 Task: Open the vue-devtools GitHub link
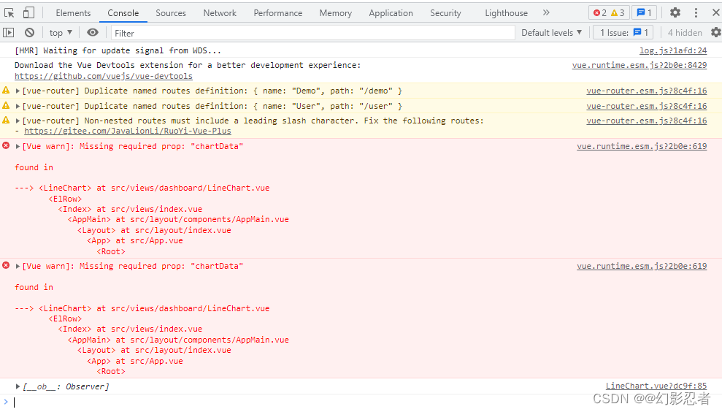[x=104, y=76]
